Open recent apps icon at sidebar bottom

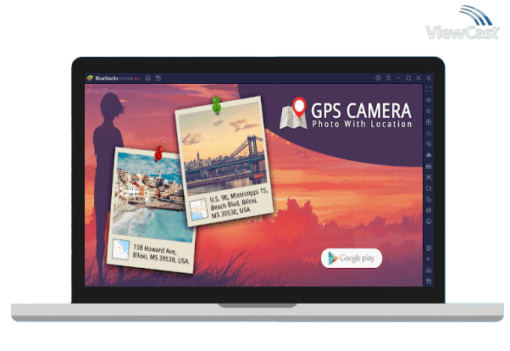(429, 281)
